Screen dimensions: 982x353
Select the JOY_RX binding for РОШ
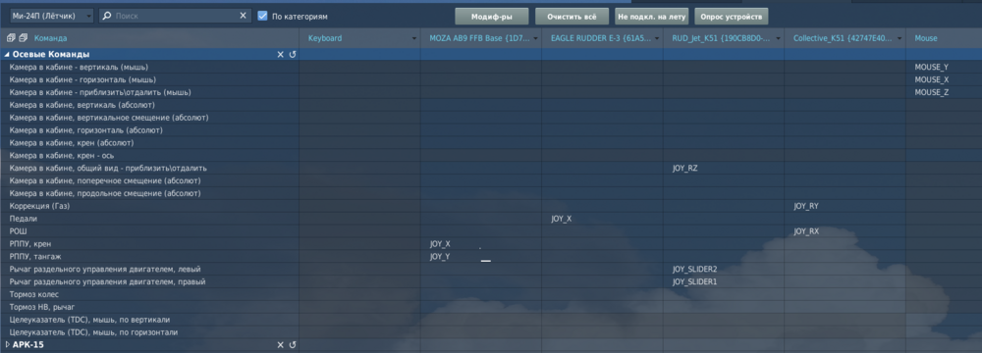pos(806,231)
